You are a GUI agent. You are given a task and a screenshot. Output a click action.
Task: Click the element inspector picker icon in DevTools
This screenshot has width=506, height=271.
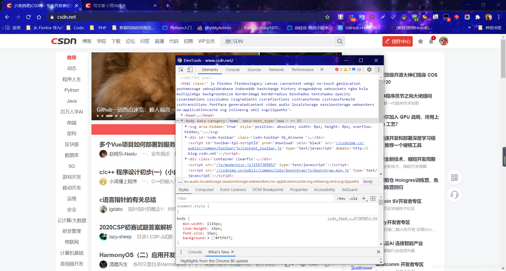tap(181, 69)
